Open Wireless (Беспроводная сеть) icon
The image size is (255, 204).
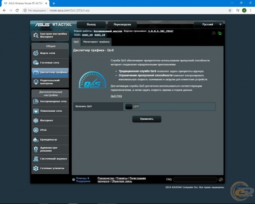[x=36, y=101]
